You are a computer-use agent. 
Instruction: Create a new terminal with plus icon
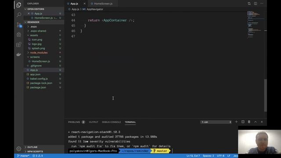click(236, 122)
